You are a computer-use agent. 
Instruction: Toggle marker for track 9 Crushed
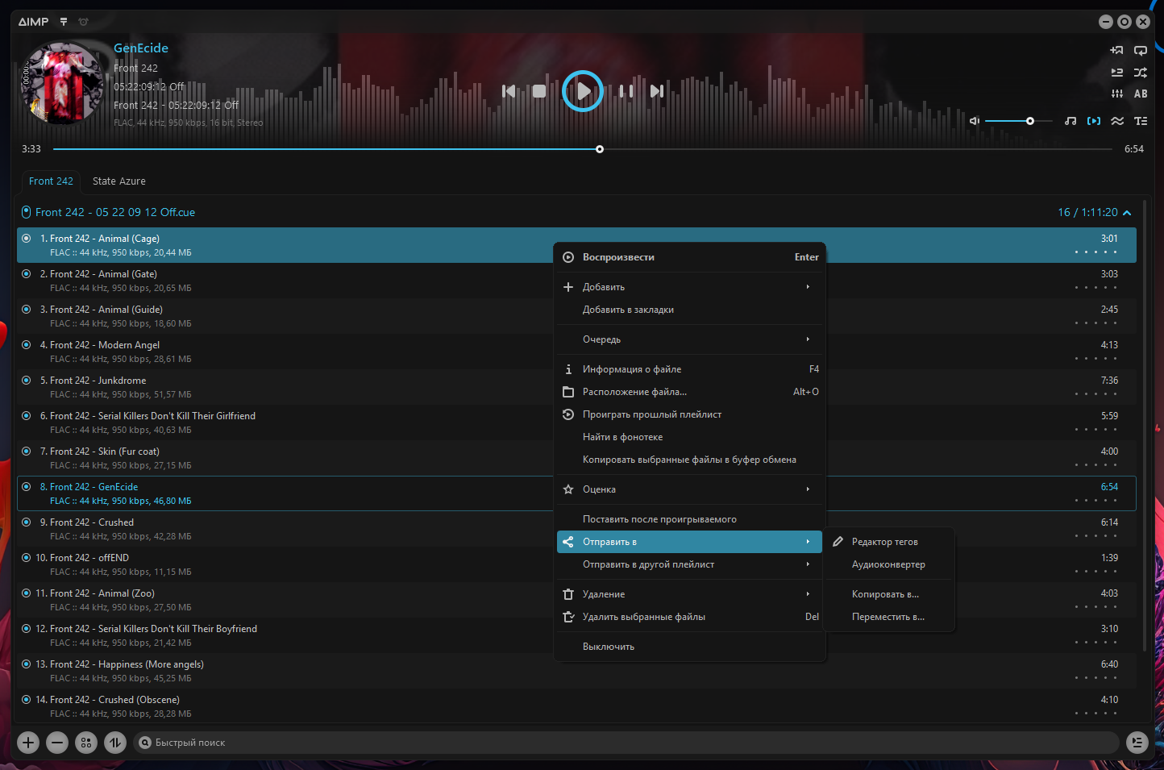click(x=27, y=522)
